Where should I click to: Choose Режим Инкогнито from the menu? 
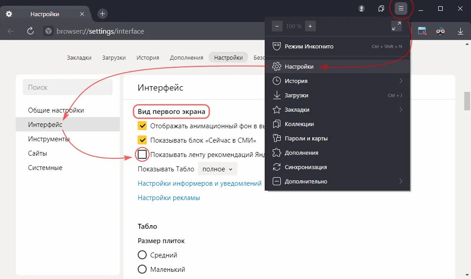pyautogui.click(x=337, y=46)
